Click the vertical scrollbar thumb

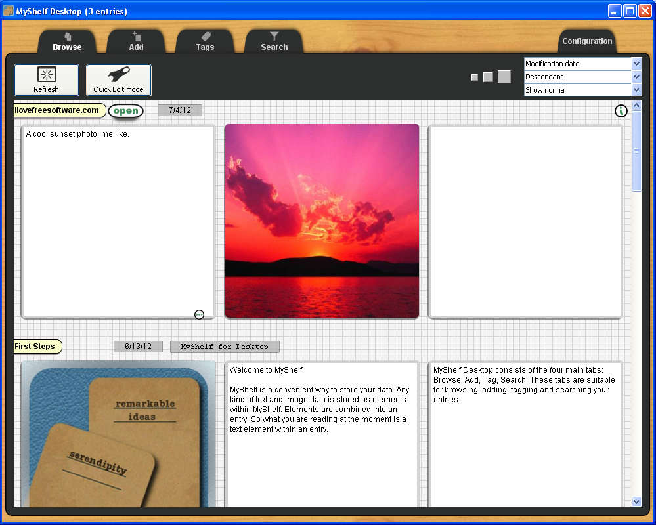637,152
